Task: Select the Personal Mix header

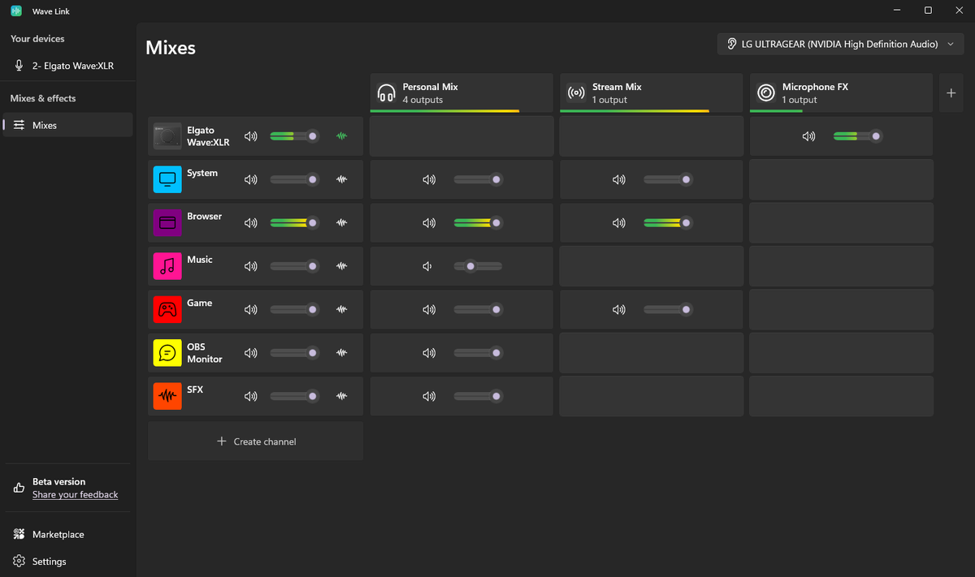Action: tap(461, 93)
